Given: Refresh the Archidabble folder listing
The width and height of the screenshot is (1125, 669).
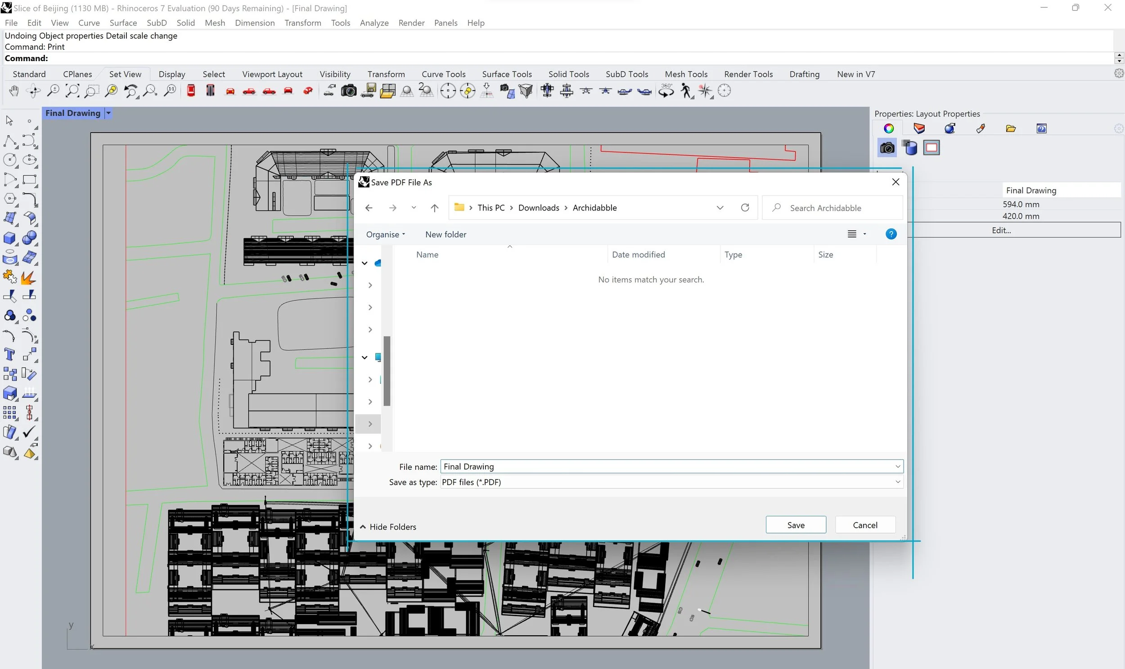Looking at the screenshot, I should pos(745,207).
